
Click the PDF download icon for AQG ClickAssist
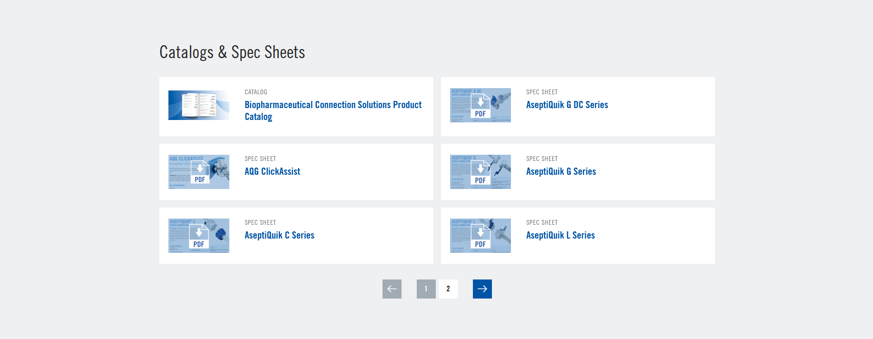pos(200,172)
